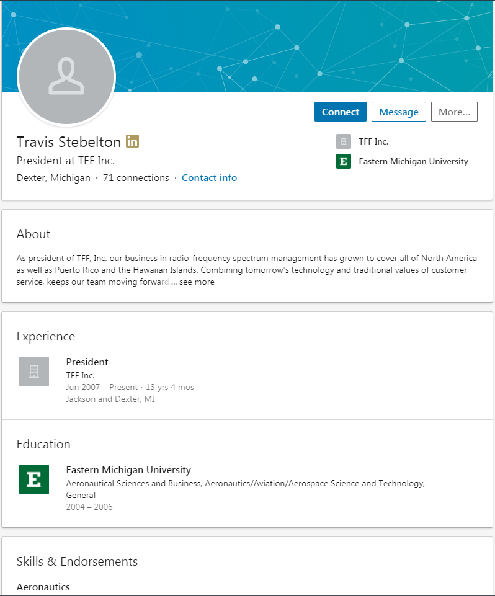Click Eastern Michigan University text in header summary
This screenshot has width=495, height=596.
coord(413,161)
